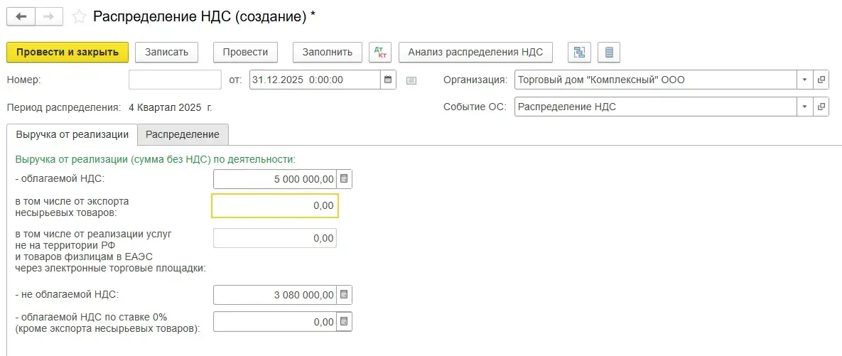842x356 pixels.
Task: Select the Выручка от реализации tab
Action: point(72,134)
